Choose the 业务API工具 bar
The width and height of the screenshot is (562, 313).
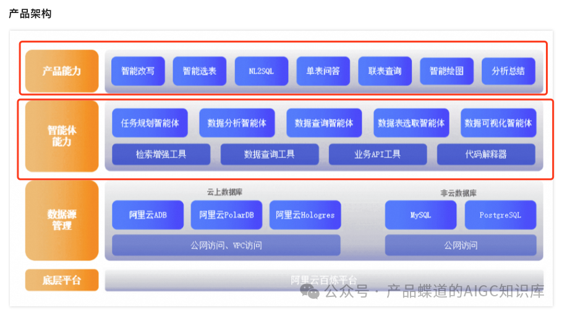(378, 154)
